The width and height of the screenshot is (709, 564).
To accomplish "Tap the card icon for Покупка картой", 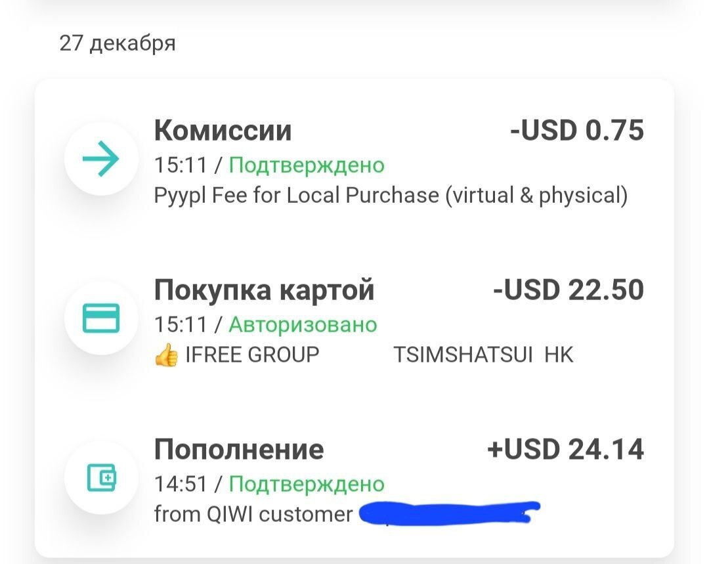I will click(x=101, y=318).
